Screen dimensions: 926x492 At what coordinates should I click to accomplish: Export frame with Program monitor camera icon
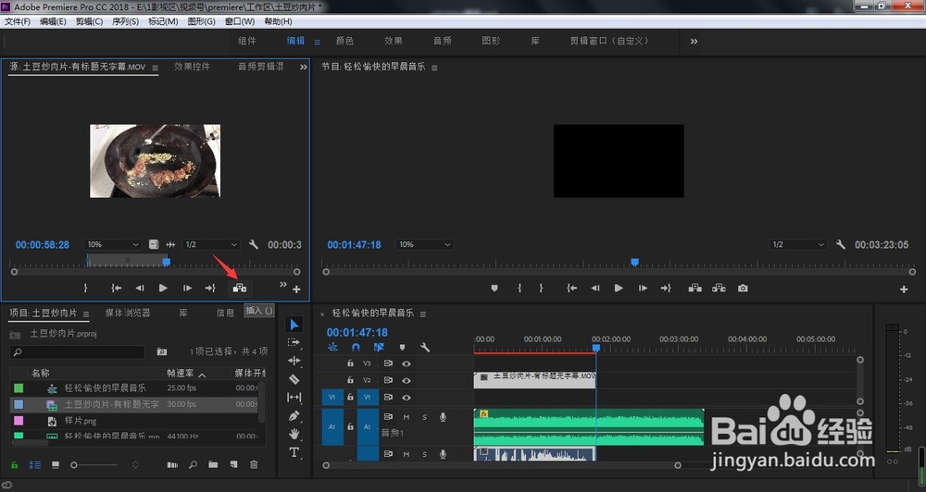(x=743, y=288)
